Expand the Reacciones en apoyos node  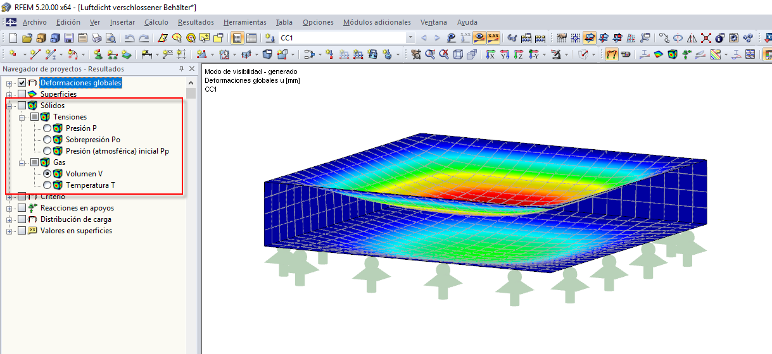click(9, 208)
